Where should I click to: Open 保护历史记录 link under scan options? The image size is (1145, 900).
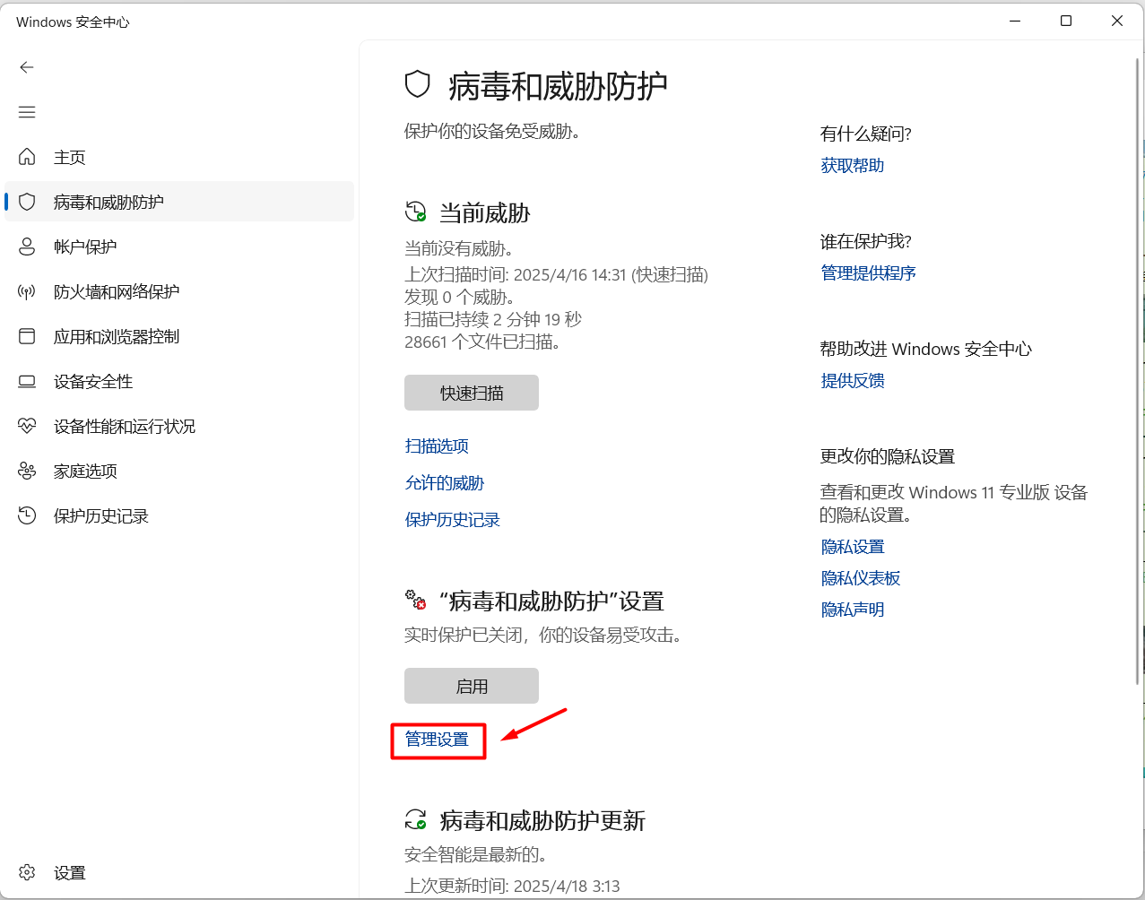(x=453, y=519)
